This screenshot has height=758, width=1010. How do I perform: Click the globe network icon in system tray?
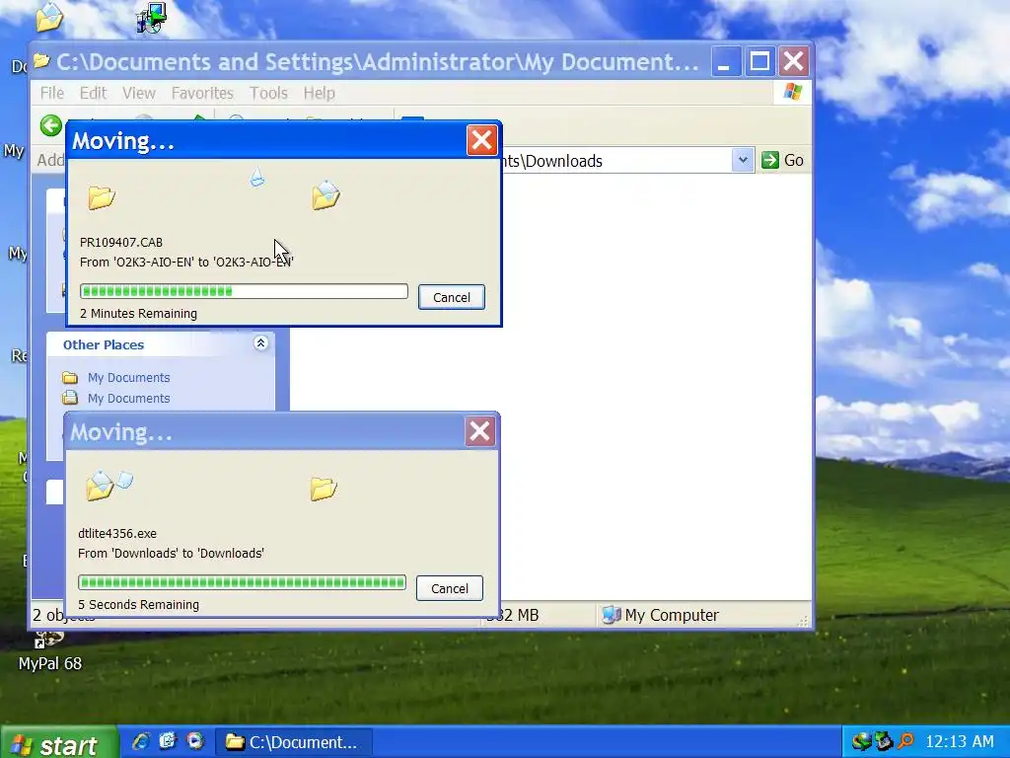coord(860,742)
